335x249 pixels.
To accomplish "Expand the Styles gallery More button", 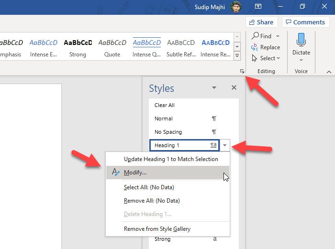I will click(x=237, y=56).
